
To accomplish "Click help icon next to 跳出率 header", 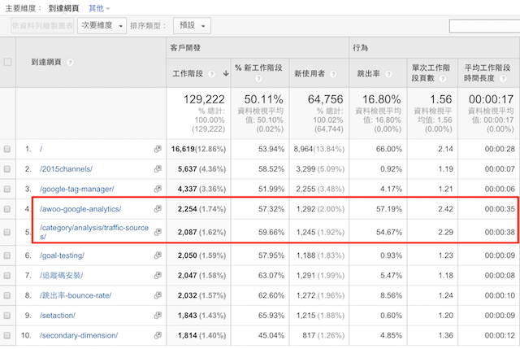I will click(390, 73).
